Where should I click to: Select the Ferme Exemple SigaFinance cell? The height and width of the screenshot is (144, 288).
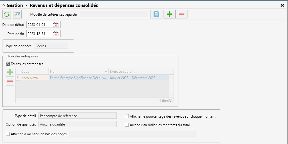pyautogui.click(x=78, y=78)
